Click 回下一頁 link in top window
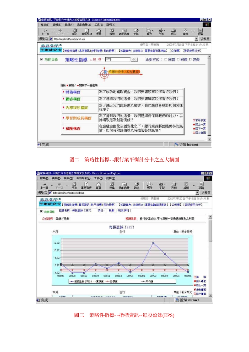The width and height of the screenshot is (249, 352). [199, 129]
